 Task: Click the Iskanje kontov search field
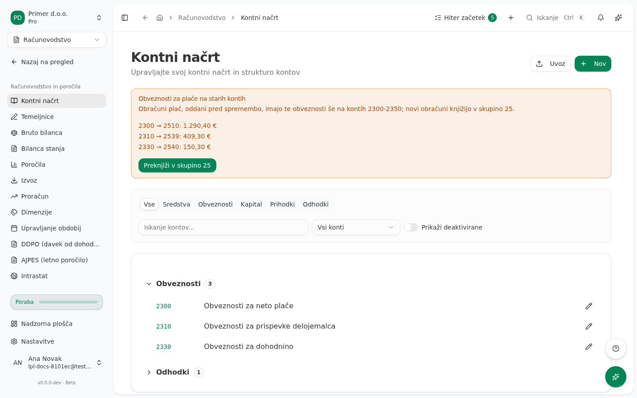click(x=223, y=227)
